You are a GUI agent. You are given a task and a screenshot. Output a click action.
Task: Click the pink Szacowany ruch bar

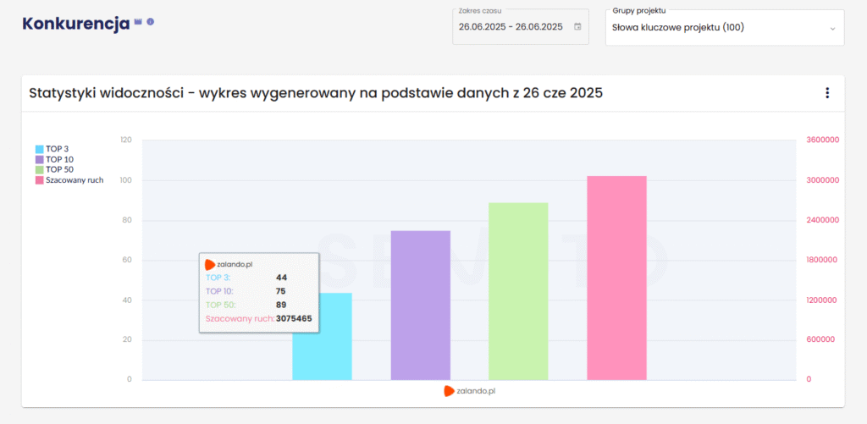(616, 278)
